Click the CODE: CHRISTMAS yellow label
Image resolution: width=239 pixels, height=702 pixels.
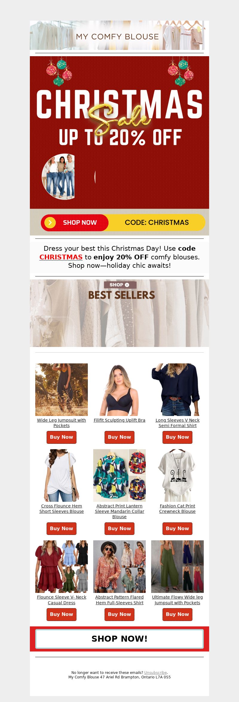pyautogui.click(x=157, y=223)
